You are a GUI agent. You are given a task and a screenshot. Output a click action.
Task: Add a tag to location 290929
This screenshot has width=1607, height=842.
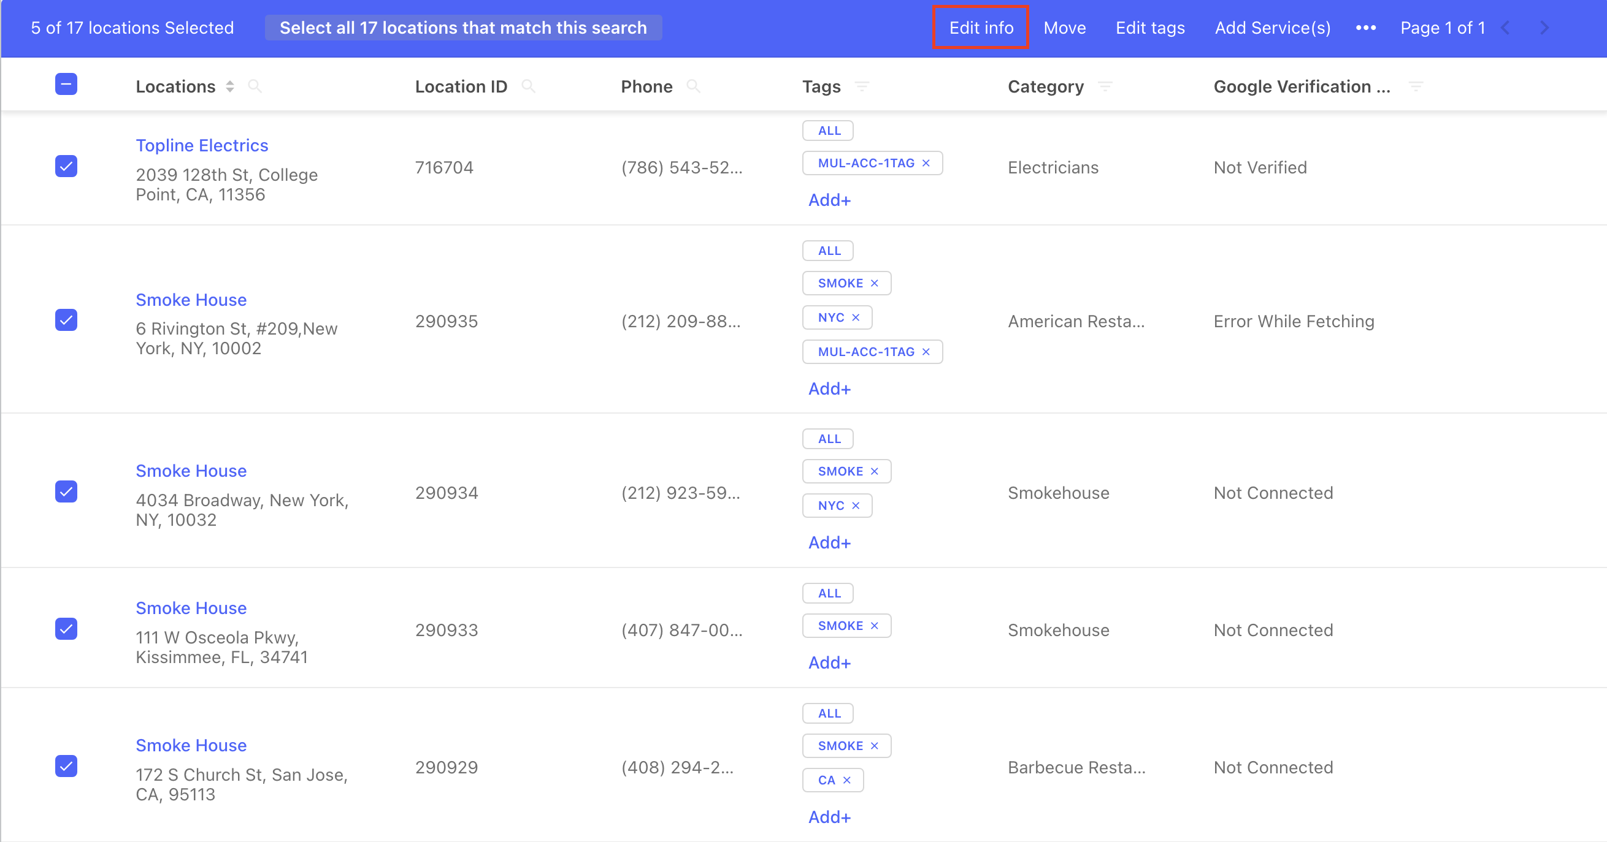coord(829,817)
